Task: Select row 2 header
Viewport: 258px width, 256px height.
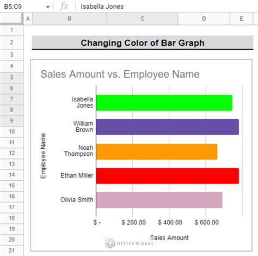Action: point(11,42)
